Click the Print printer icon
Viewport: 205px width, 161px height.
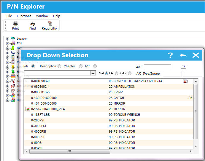click(x=15, y=23)
